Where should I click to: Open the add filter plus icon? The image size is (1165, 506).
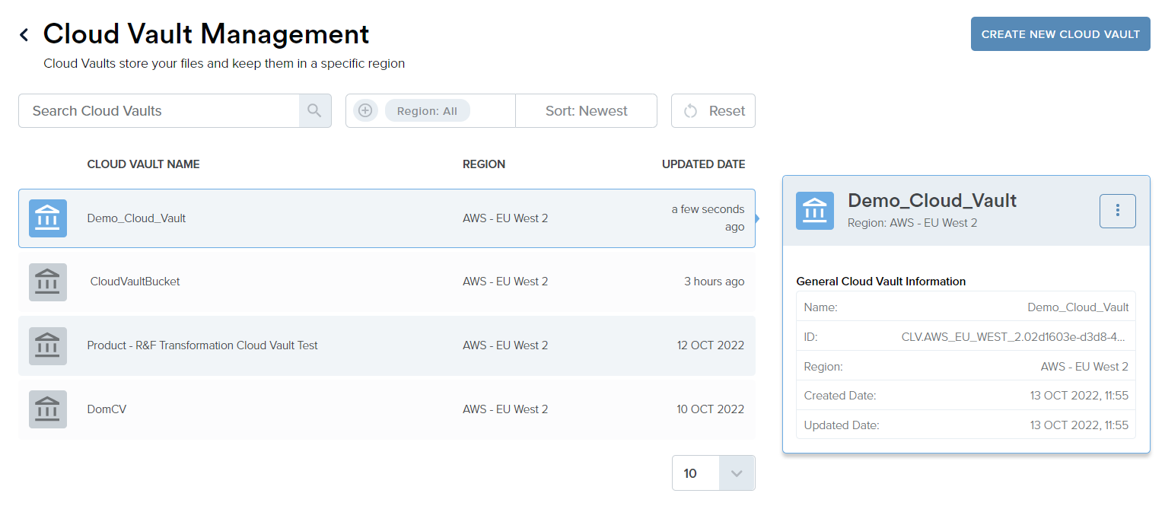point(365,110)
